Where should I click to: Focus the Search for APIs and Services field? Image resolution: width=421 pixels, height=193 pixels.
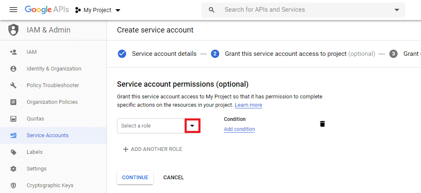pyautogui.click(x=303, y=10)
